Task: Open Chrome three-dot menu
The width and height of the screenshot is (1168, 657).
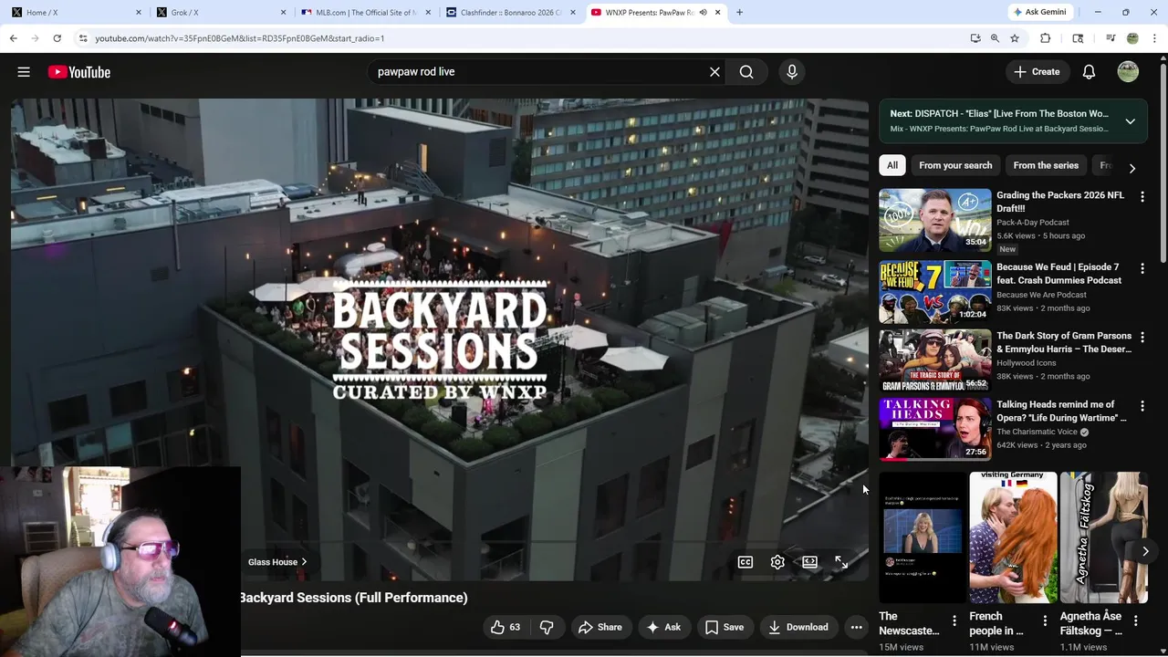Action: pos(1155,38)
